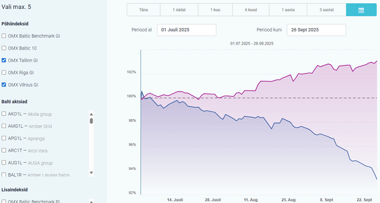Viewport: 380px width, 203px height.
Task: Show the 3 aastat period
Action: point(327,10)
